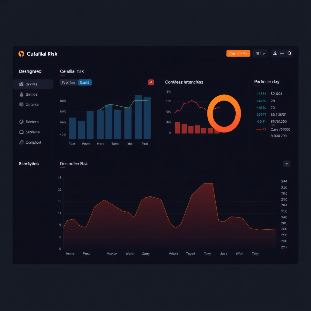This screenshot has height=311, width=311.
Task: Open the search icon in the header
Action: (x=289, y=53)
